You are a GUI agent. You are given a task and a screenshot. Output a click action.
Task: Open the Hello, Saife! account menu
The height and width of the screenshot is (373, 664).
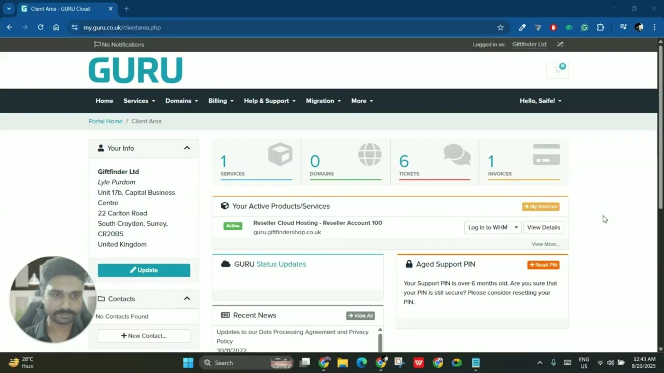point(541,101)
